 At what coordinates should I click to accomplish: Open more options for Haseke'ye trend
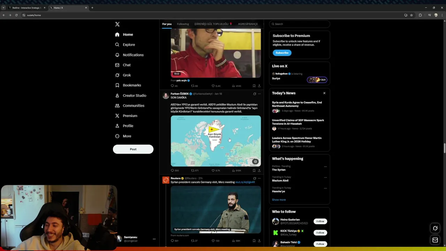click(325, 188)
